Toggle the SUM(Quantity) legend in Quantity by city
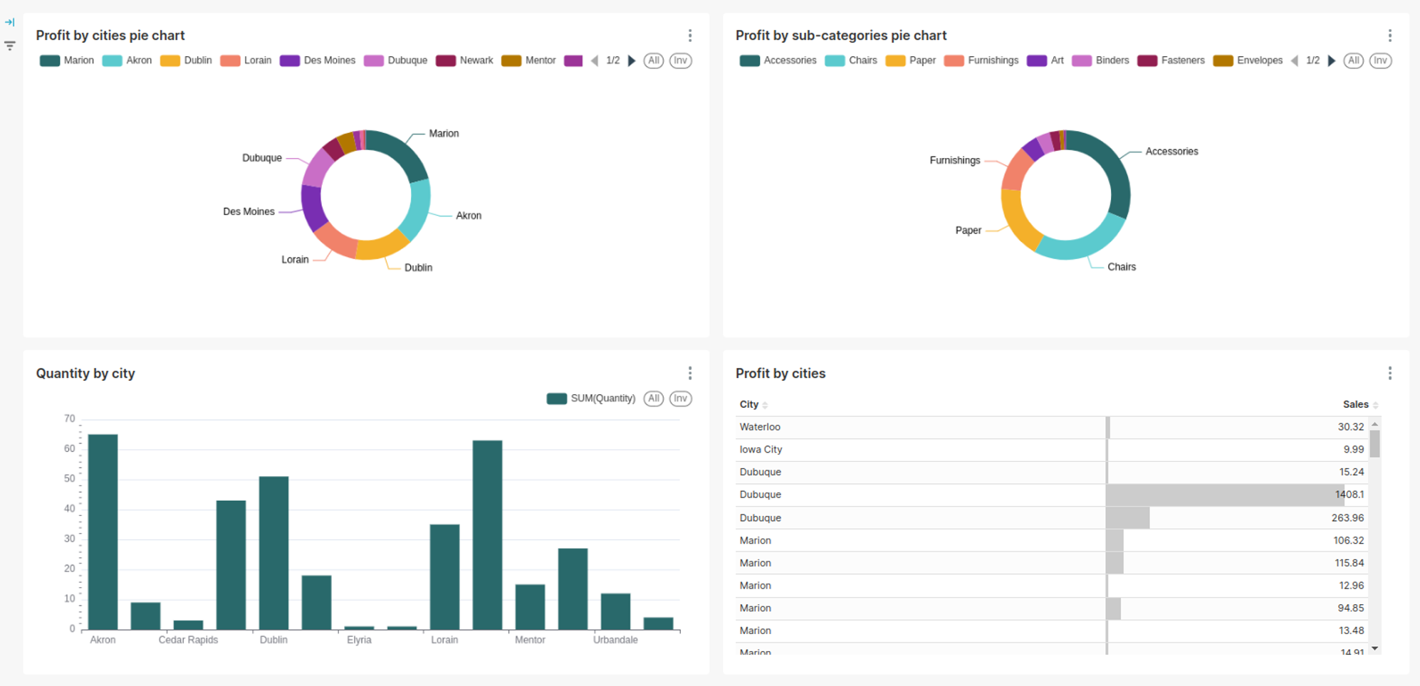Screen dimensions: 1420x686 click(x=592, y=398)
